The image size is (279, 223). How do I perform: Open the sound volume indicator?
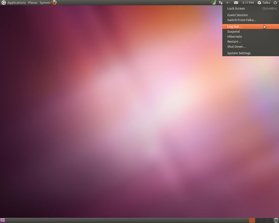point(228,3)
